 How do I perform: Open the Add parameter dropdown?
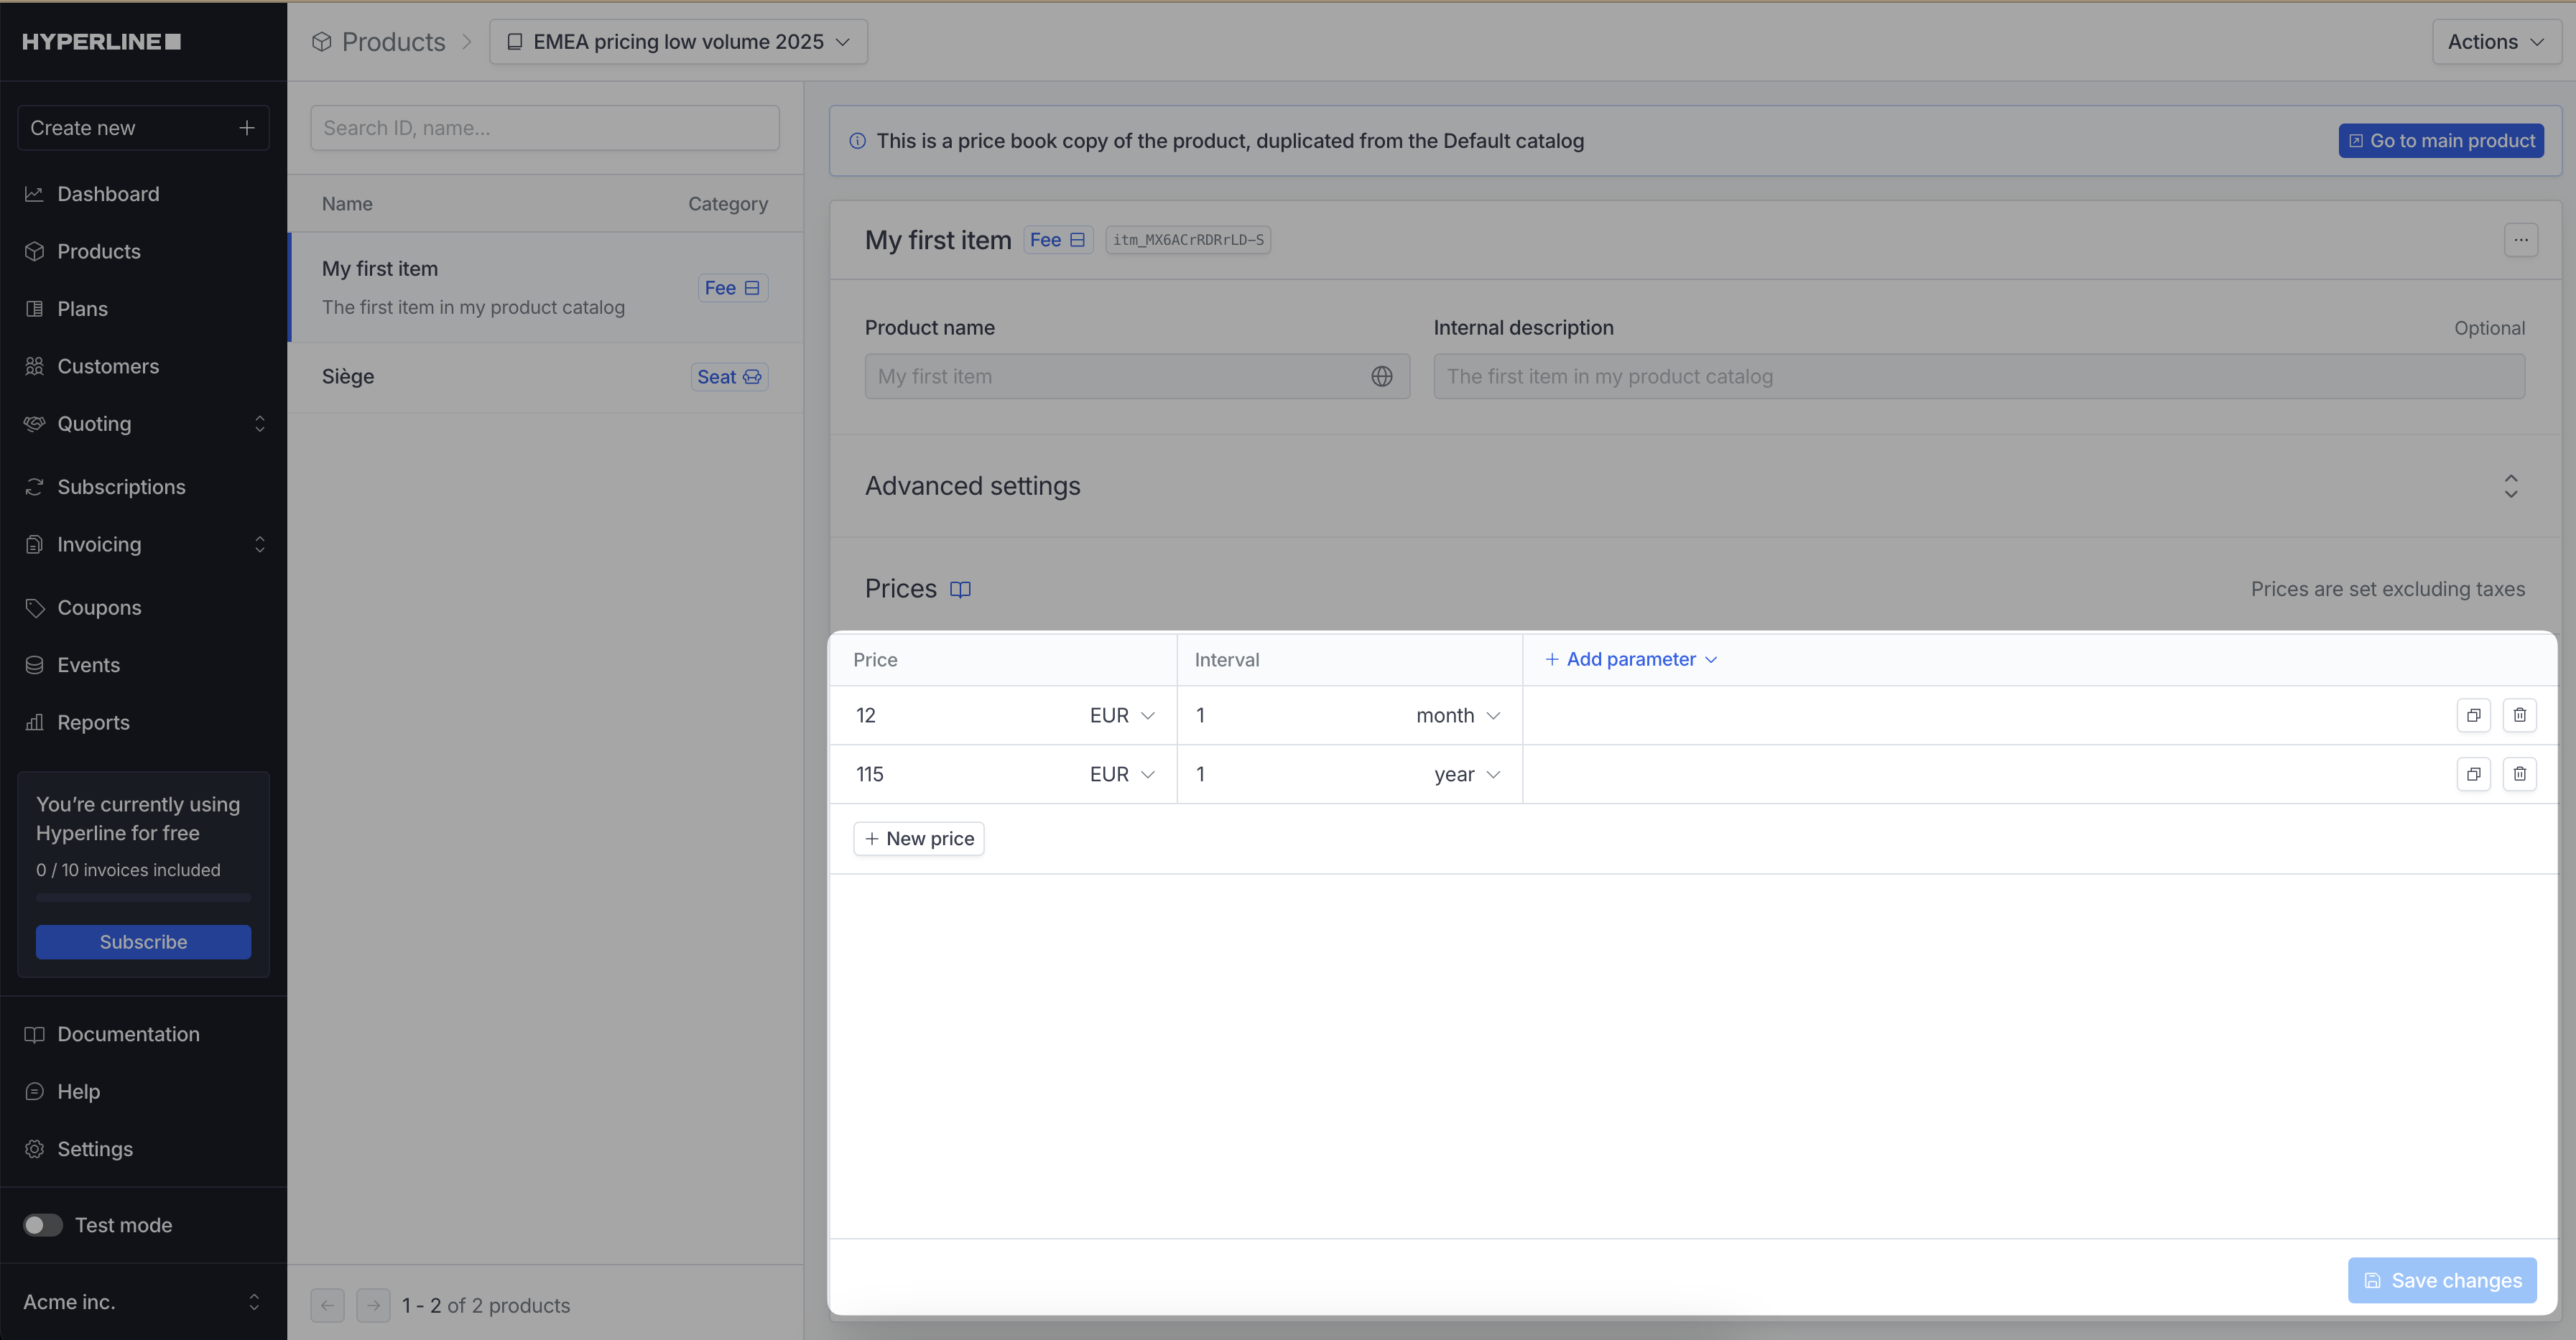(x=1630, y=659)
